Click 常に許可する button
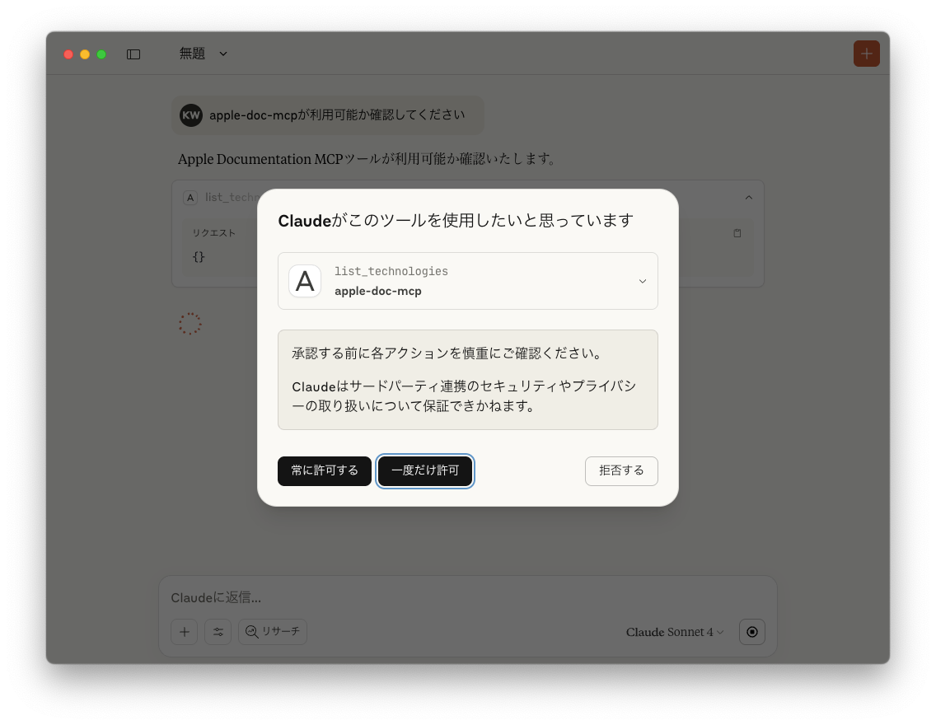Screen dimensions: 936x725 (x=325, y=470)
